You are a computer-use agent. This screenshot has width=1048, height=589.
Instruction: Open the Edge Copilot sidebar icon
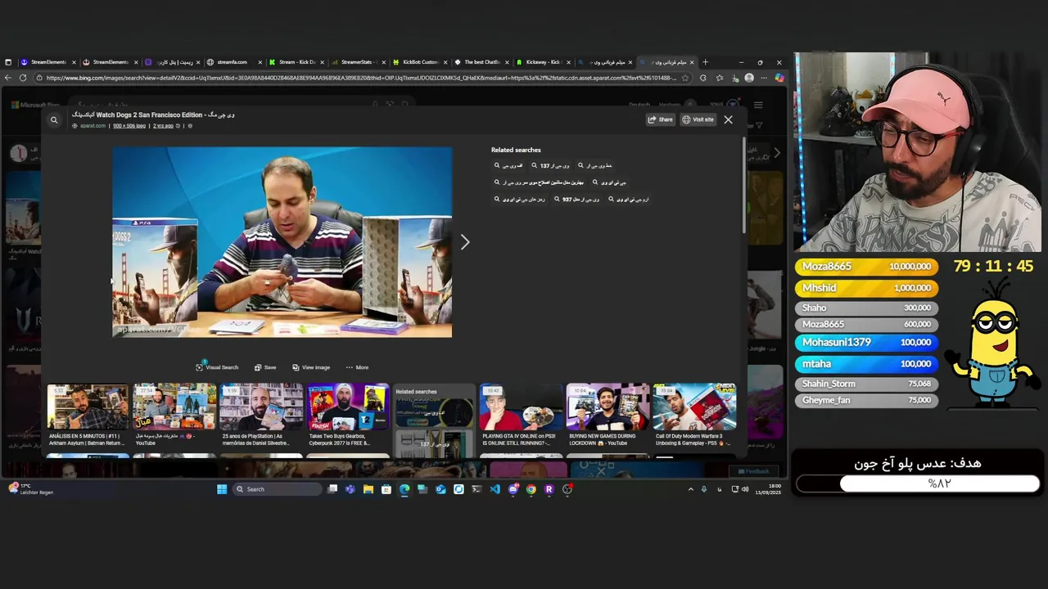[x=779, y=78]
